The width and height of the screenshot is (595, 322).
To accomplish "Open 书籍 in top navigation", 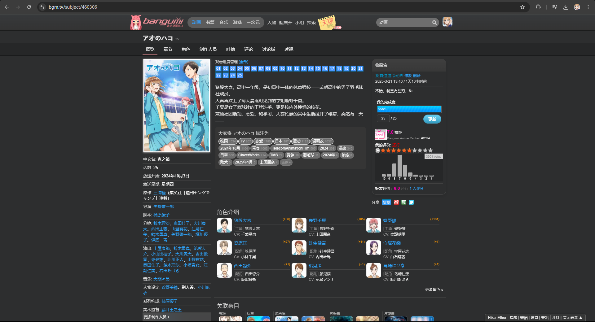I will 210,22.
